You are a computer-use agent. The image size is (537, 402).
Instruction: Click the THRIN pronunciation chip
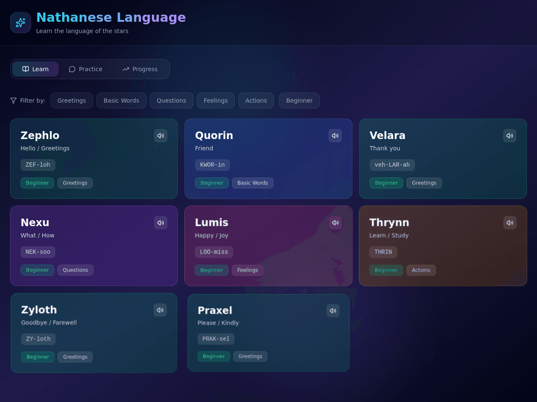[383, 252]
